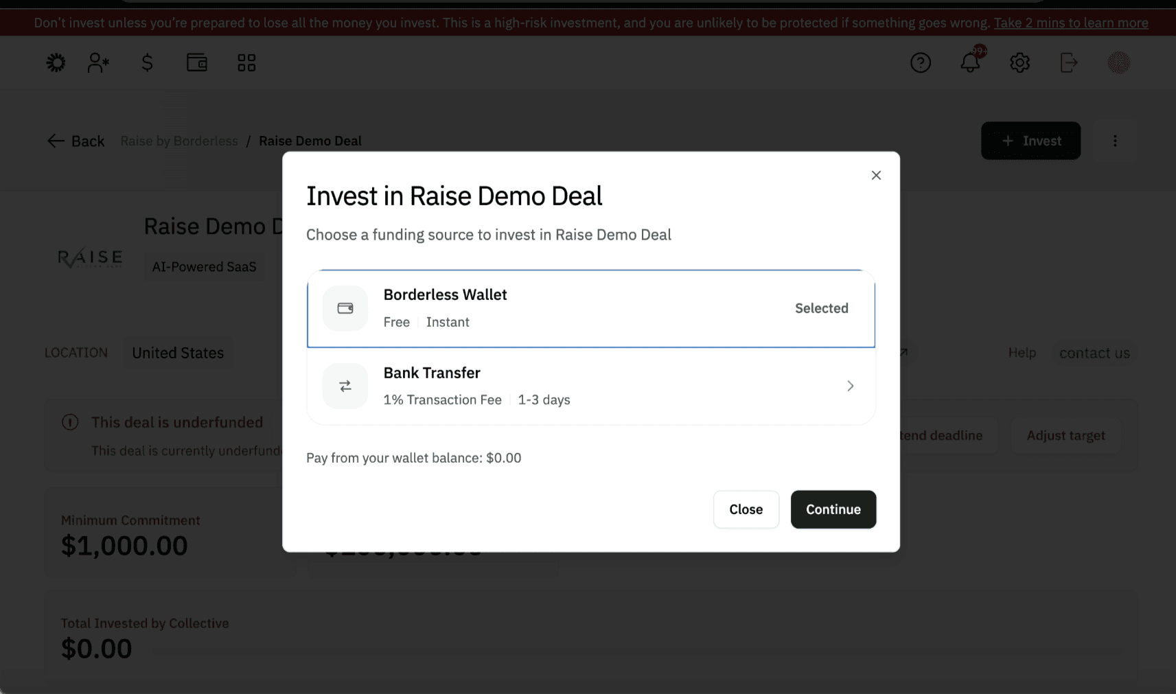Open the wallet icon in top navigation
Viewport: 1176px width, 694px height.
197,63
